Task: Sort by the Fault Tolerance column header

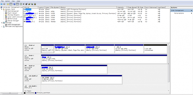Action: pos(151,7)
